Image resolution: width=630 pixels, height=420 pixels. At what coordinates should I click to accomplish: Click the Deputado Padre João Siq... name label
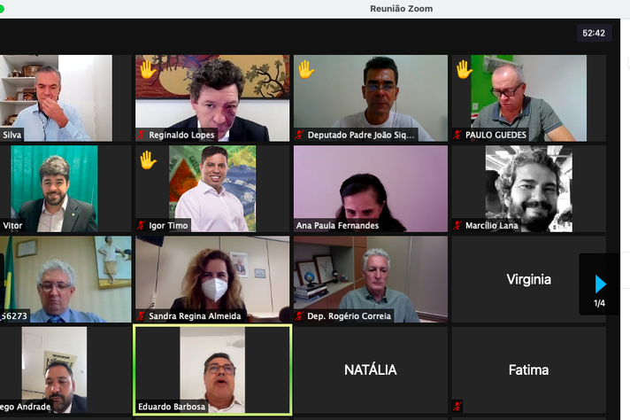click(361, 135)
